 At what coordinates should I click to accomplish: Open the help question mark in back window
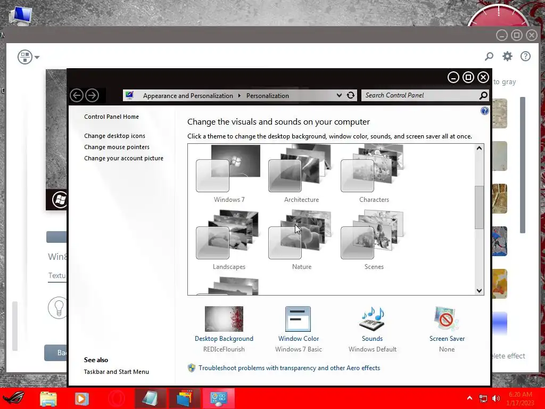(x=525, y=56)
